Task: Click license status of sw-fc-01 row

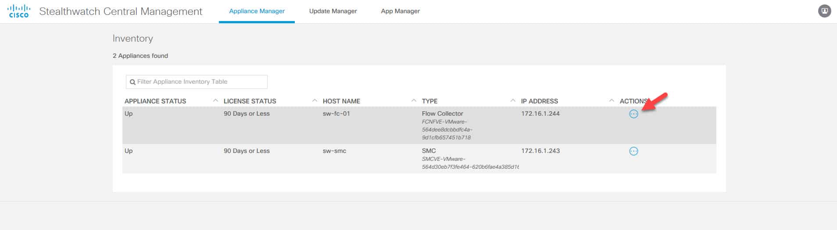Action: 247,113
